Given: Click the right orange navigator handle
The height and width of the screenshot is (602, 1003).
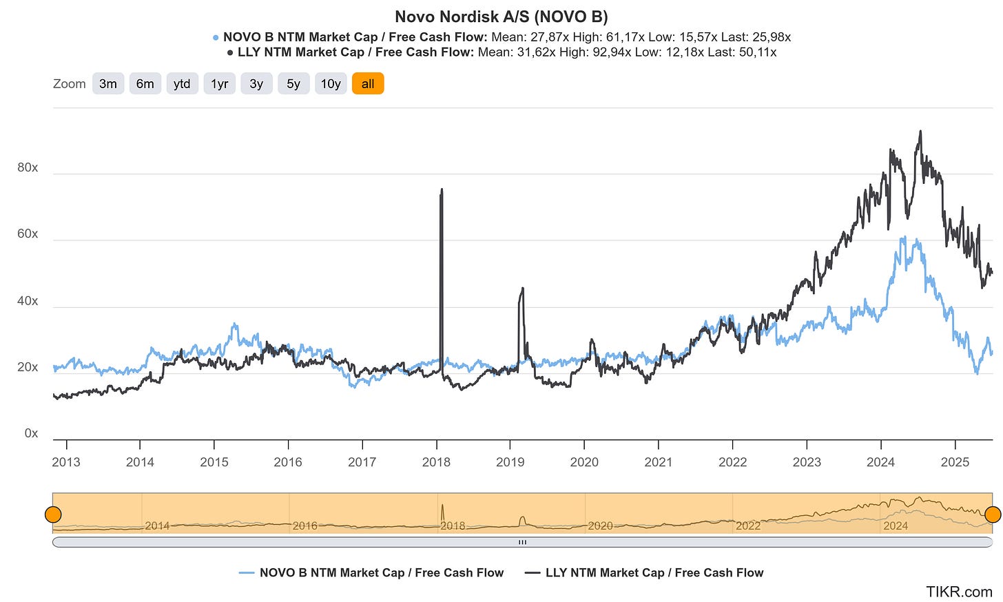Looking at the screenshot, I should pyautogui.click(x=993, y=514).
